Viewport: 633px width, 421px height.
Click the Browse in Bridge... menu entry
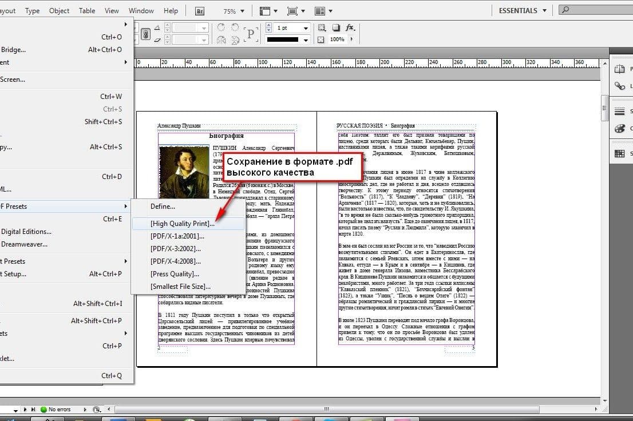pos(66,50)
